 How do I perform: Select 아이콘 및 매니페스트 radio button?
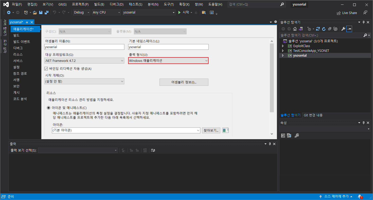point(49,108)
